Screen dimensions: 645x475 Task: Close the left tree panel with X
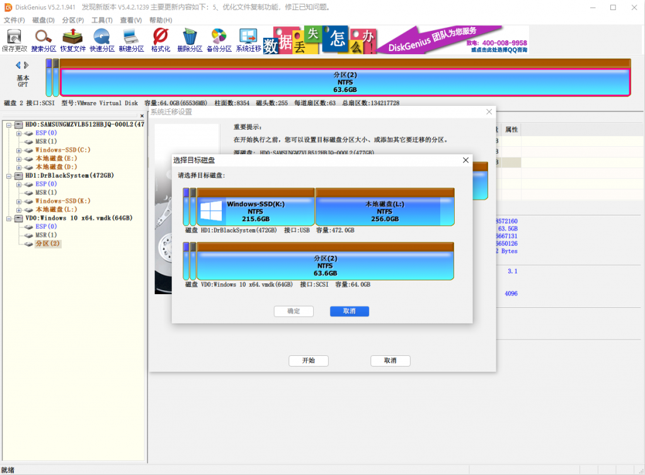(x=142, y=116)
